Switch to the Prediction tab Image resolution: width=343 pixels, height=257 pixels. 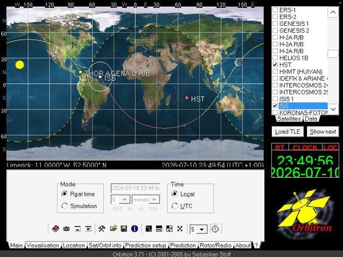[x=183, y=245]
